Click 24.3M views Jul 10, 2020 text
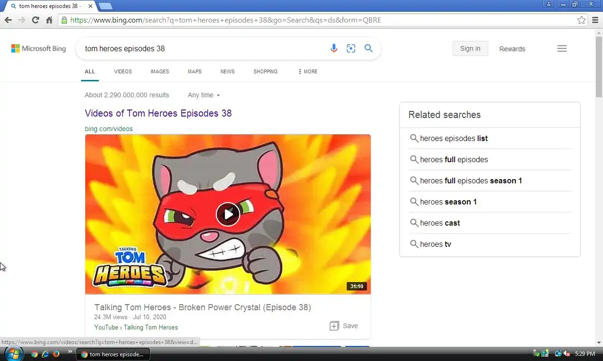 point(130,317)
